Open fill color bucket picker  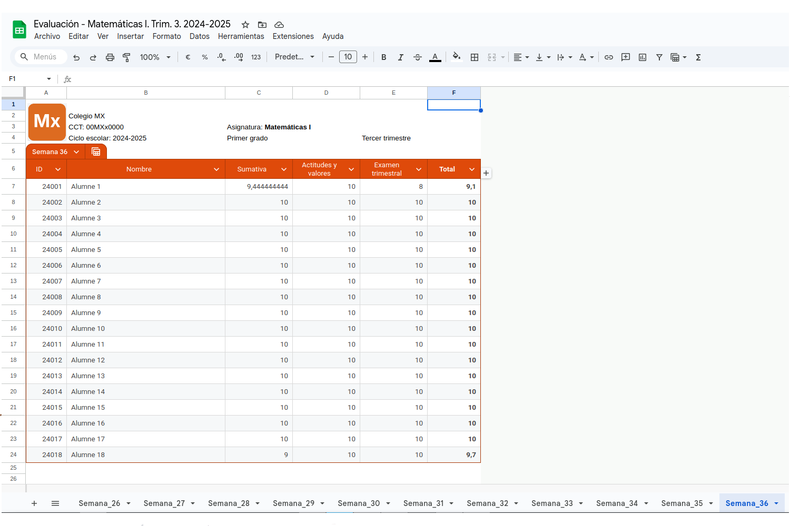point(457,57)
